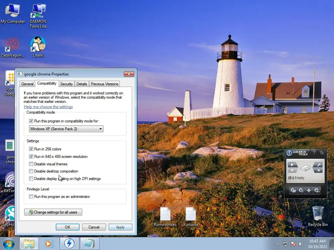Uncheck Run in 640 x 480 screen resolution
Image resolution: width=334 pixels, height=250 pixels.
pyautogui.click(x=31, y=157)
